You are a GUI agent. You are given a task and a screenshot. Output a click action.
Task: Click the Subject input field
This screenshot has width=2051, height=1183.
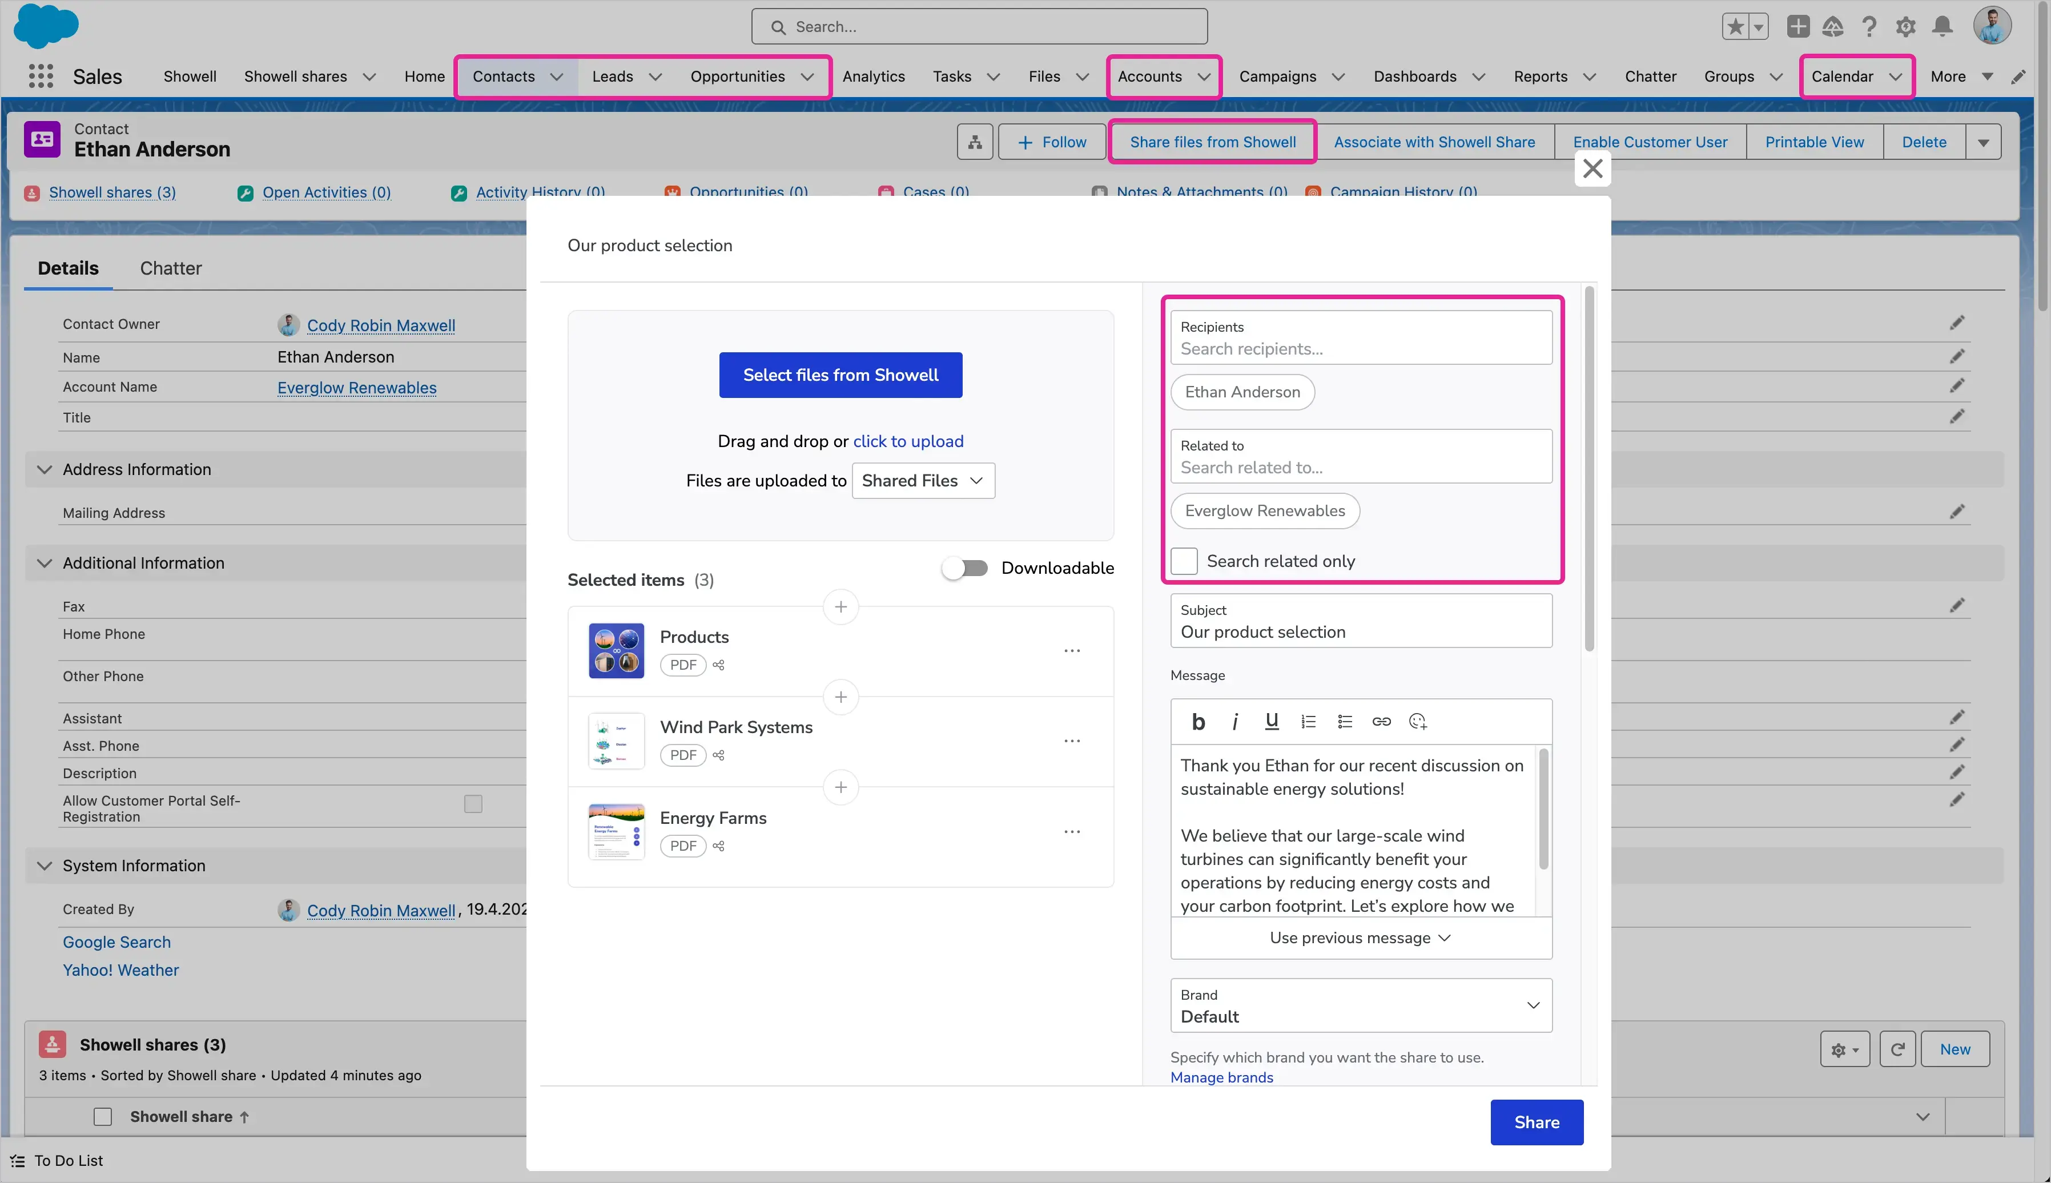click(1361, 621)
